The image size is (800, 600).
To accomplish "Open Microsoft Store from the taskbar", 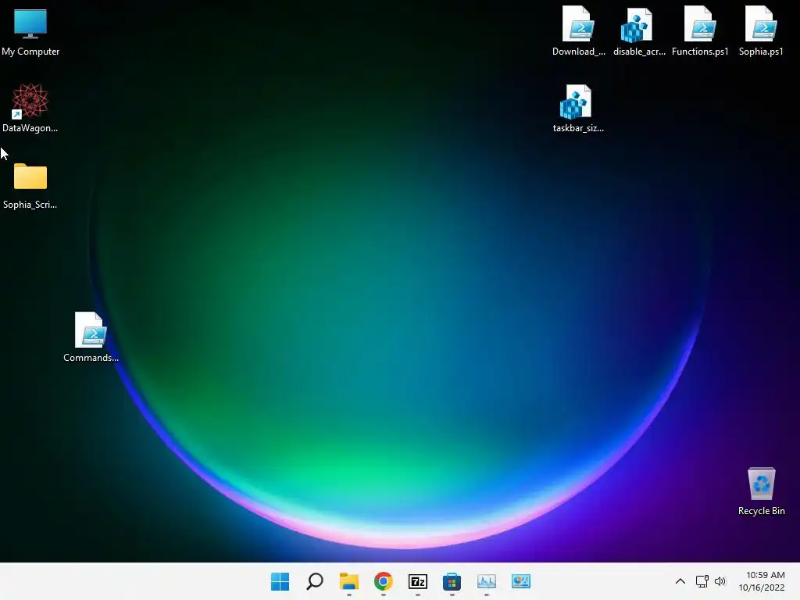I will 452,581.
